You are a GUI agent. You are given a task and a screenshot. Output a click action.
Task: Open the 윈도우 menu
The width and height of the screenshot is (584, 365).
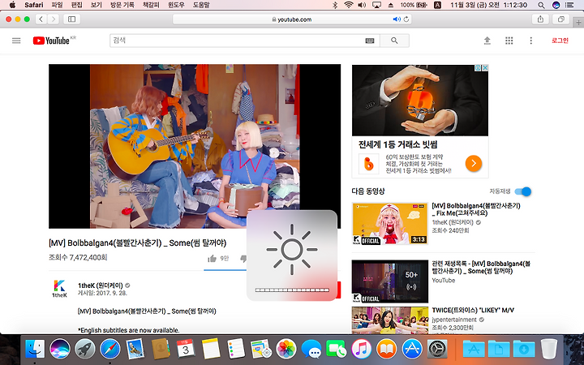(x=176, y=5)
